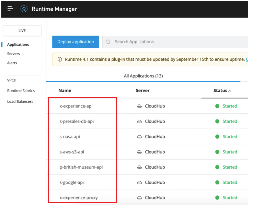Image resolution: width=253 pixels, height=205 pixels.
Task: Click green status dot for x-experience-api
Action: [x=217, y=106]
